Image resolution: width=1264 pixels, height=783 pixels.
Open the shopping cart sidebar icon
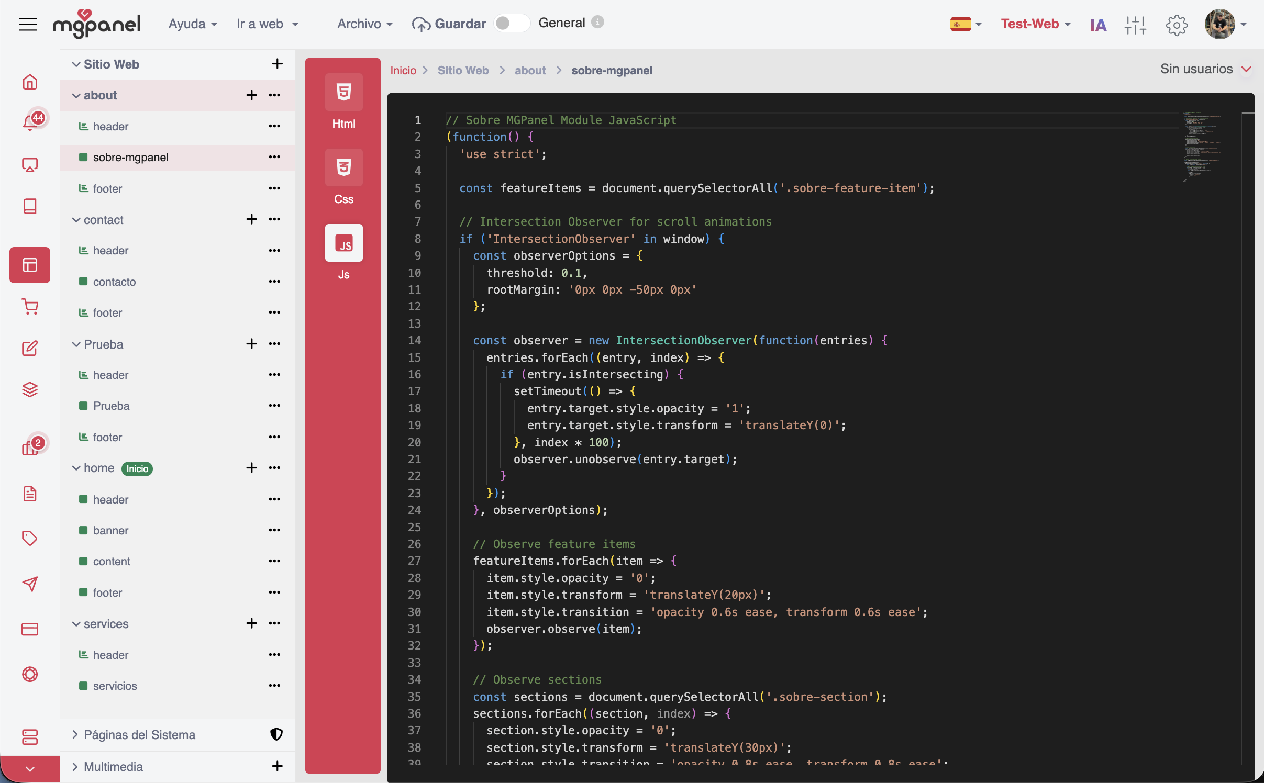point(30,307)
